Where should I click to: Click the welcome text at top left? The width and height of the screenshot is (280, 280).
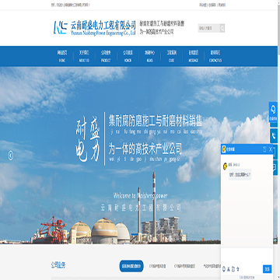point(71,5)
